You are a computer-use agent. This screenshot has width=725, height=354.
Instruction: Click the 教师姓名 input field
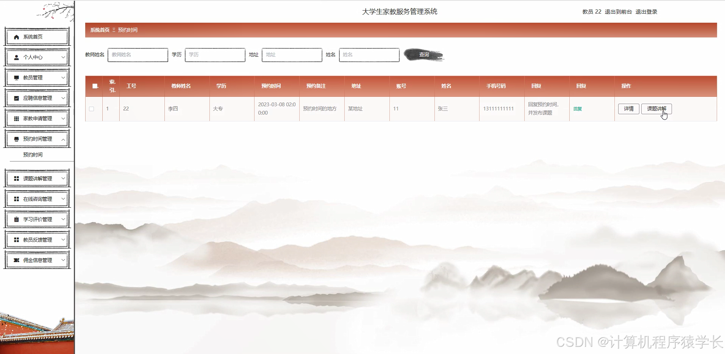[137, 55]
